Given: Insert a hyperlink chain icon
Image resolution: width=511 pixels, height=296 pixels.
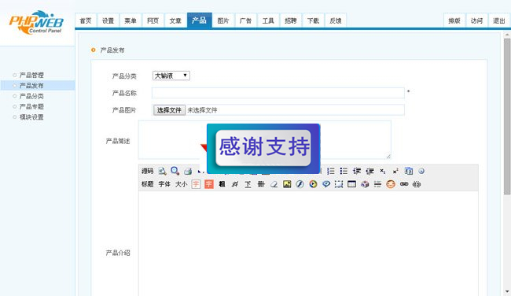Looking at the screenshot, I should (x=404, y=184).
